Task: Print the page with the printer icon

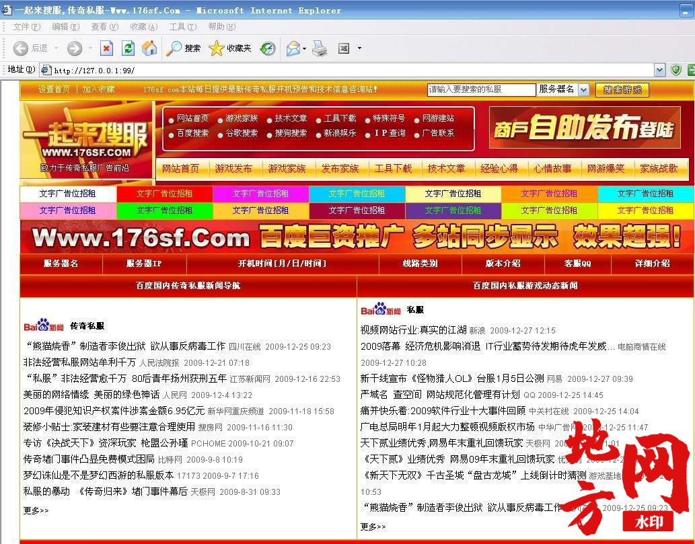Action: coord(320,48)
